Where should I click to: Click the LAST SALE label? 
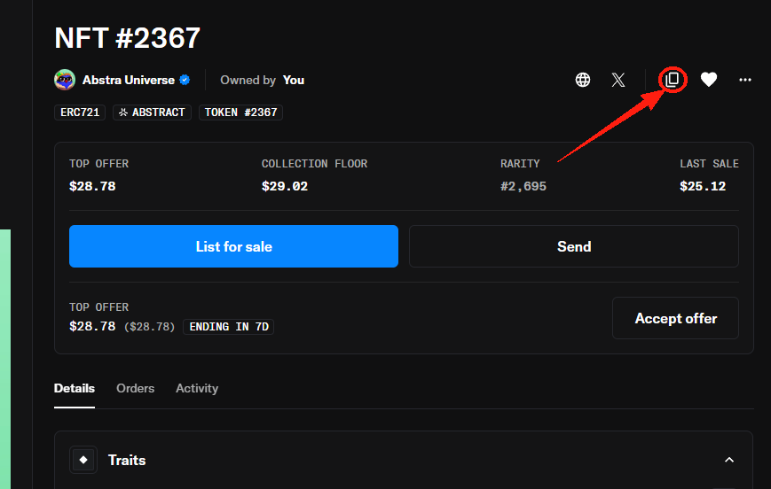click(x=709, y=164)
